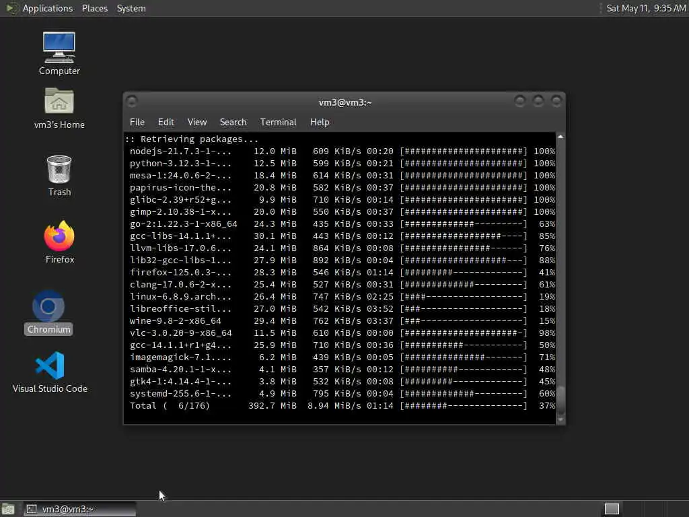Click the lib32-gcc-libs-1 package name
This screenshot has height=517, width=689.
[180, 261]
